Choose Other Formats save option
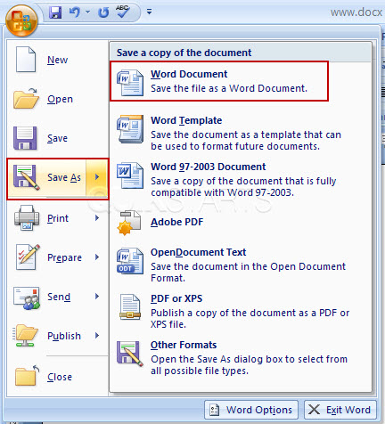 [241, 357]
